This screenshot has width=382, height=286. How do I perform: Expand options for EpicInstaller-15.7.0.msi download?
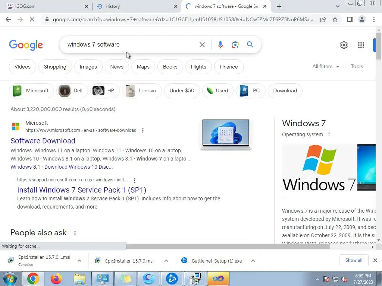(x=166, y=261)
